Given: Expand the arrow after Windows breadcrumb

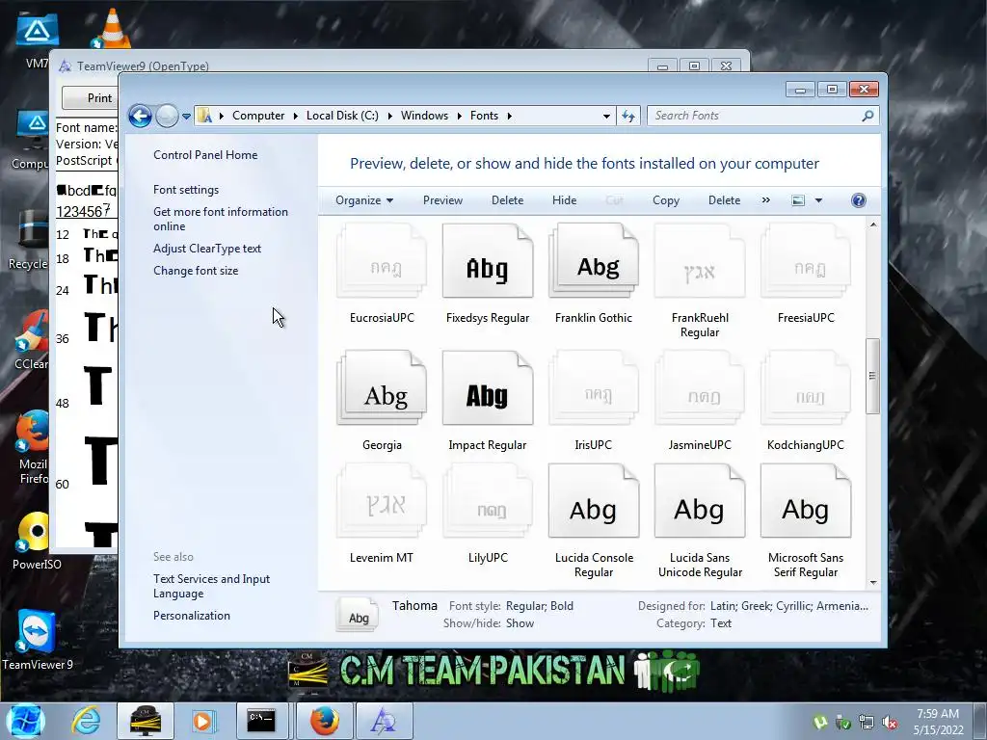Looking at the screenshot, I should pos(459,117).
